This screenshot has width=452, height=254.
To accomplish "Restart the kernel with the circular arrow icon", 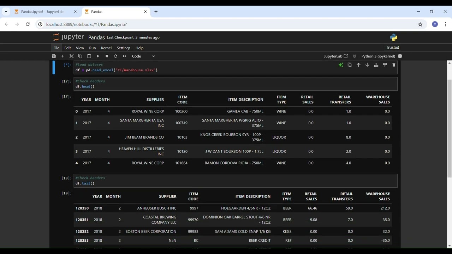I will coord(115,56).
